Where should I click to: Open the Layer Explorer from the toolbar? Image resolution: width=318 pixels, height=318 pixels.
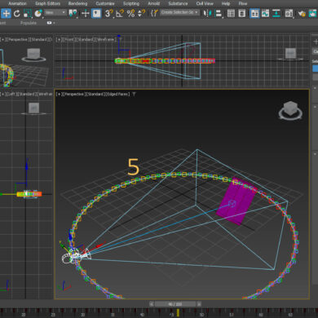point(241,13)
